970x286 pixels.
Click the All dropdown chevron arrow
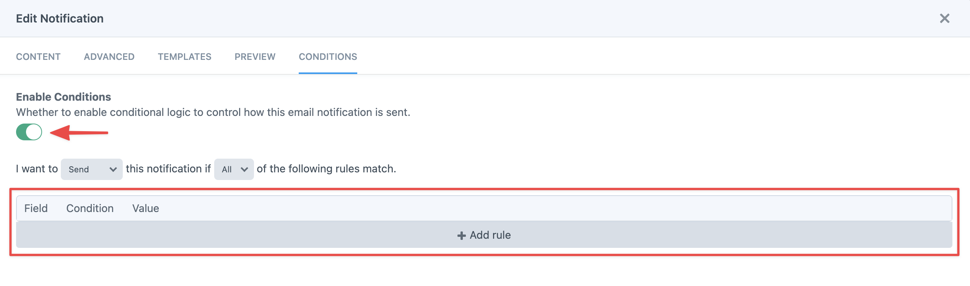pyautogui.click(x=245, y=169)
